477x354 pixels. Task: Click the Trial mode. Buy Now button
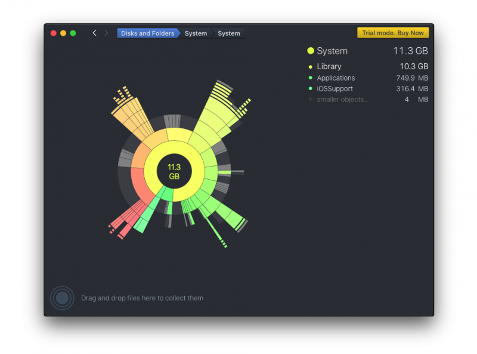click(x=393, y=33)
